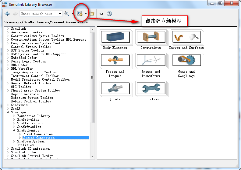Select Report Generator in tree

pos(26,94)
